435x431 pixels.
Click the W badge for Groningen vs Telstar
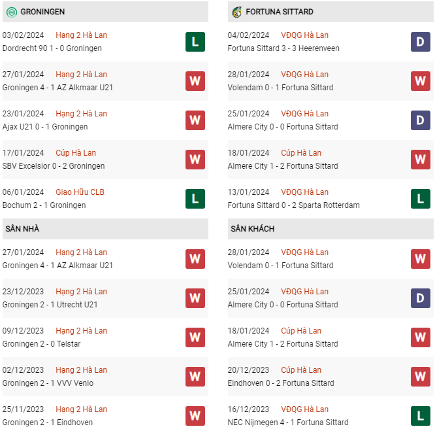point(195,337)
